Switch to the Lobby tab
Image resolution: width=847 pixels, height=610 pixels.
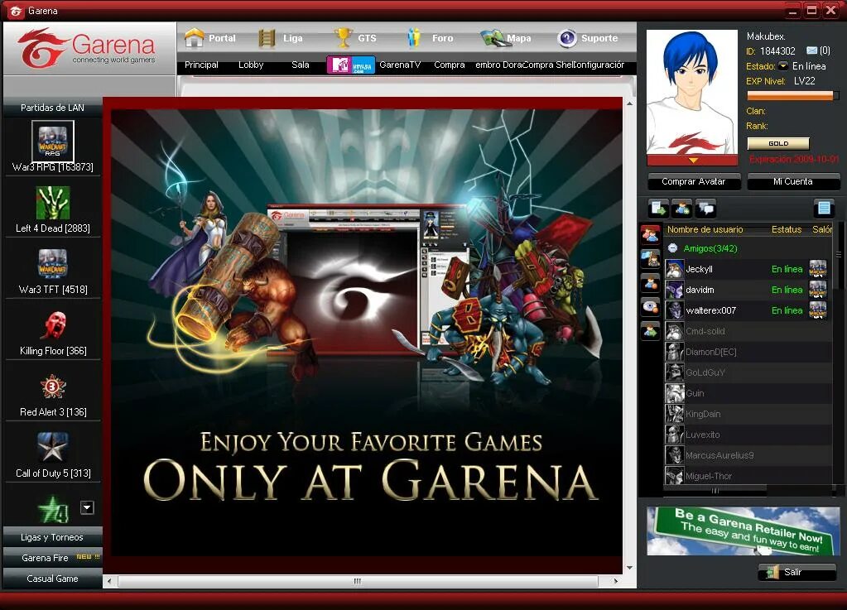251,65
